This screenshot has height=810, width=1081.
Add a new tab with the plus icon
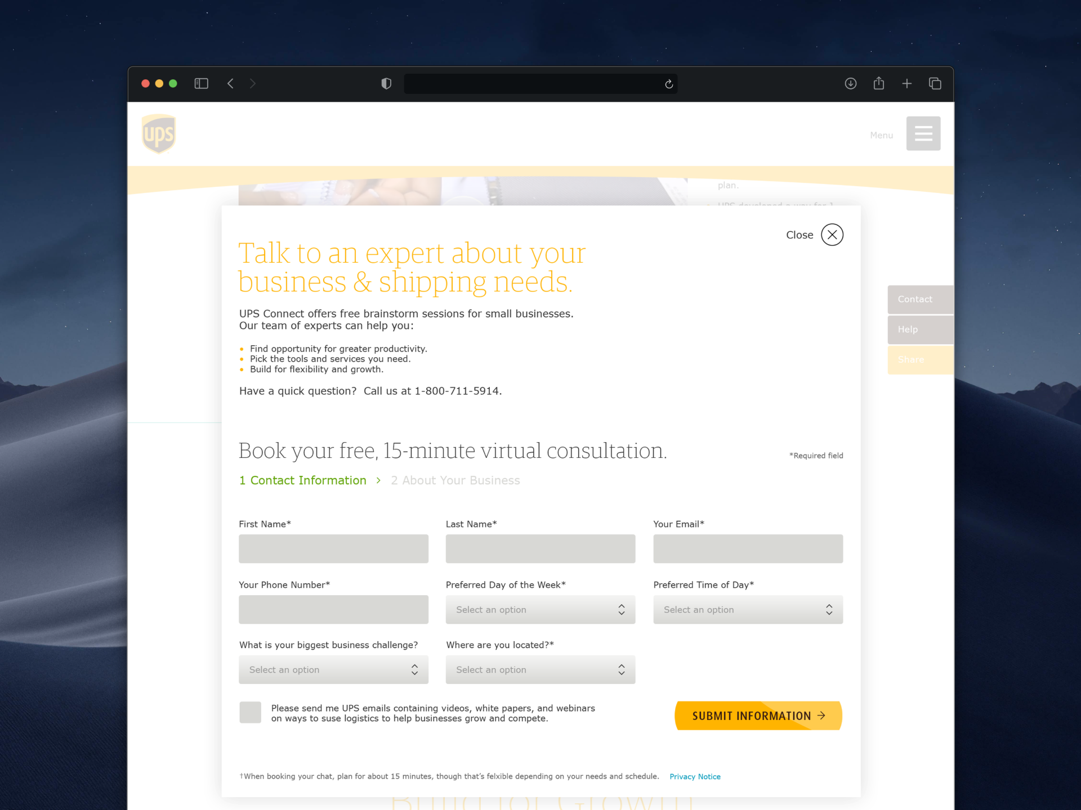(907, 84)
